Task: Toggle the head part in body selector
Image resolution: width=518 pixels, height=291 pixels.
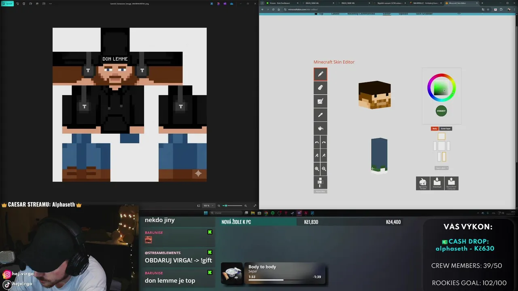Action: pos(442,137)
